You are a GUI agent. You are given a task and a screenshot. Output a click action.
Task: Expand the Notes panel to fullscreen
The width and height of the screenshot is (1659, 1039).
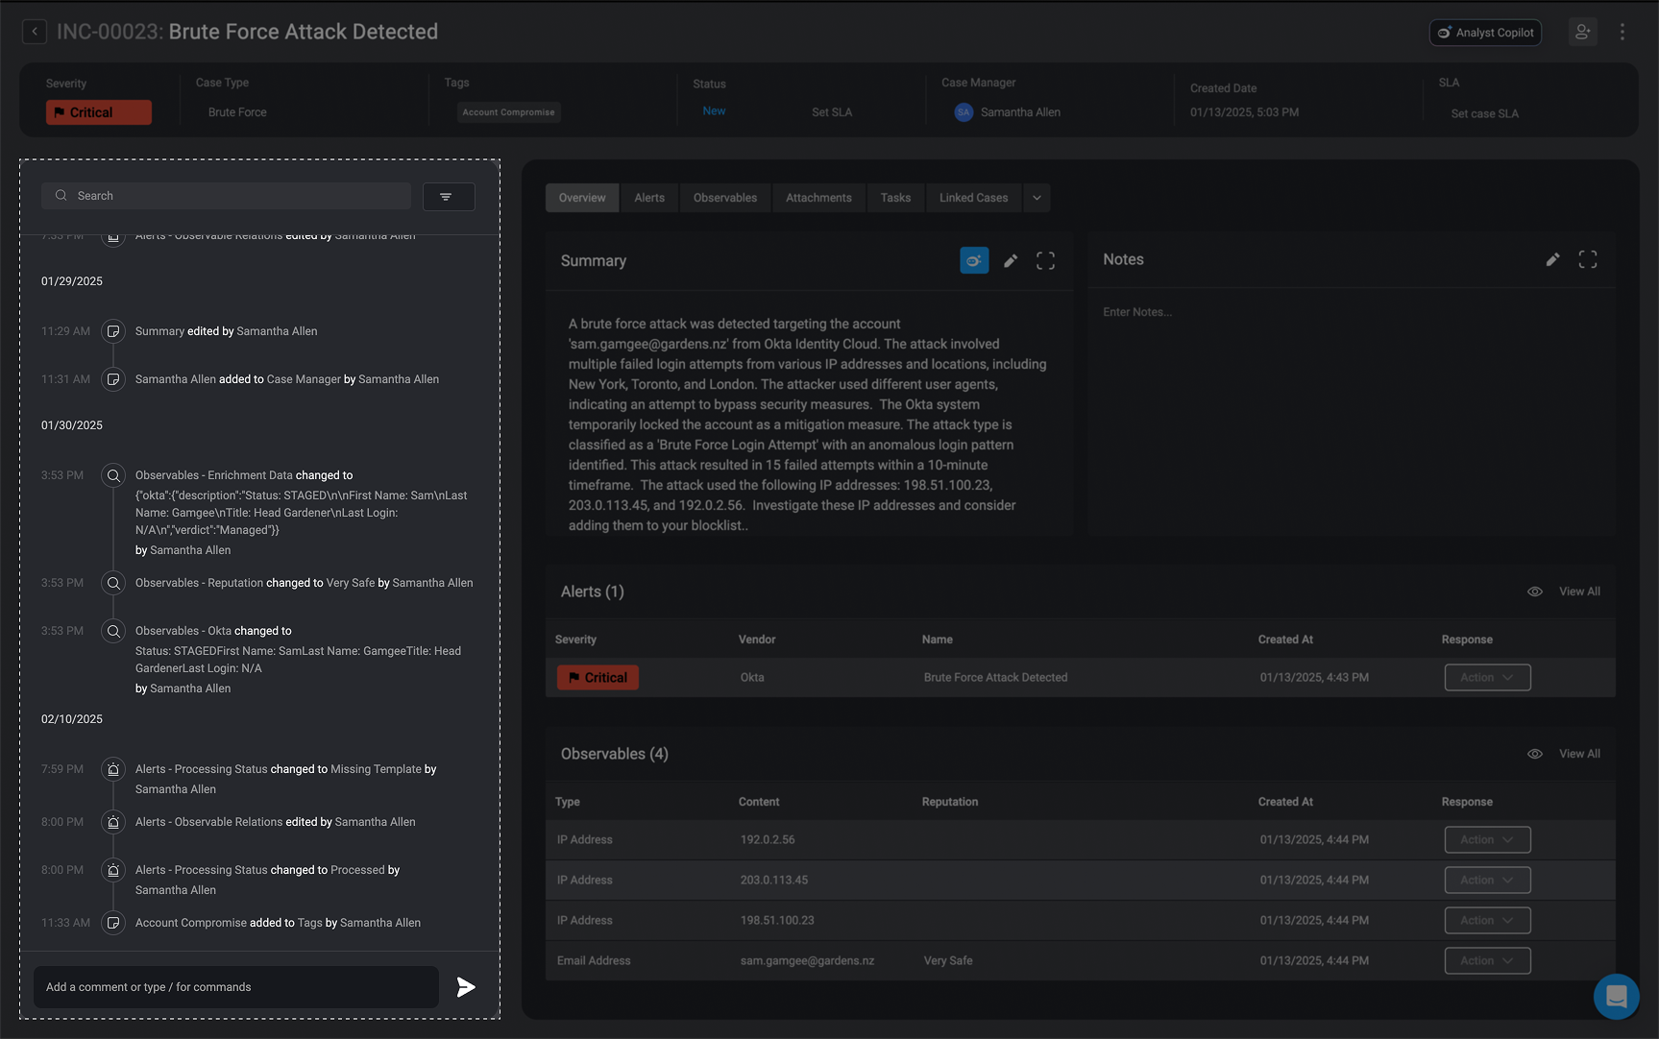click(x=1587, y=259)
